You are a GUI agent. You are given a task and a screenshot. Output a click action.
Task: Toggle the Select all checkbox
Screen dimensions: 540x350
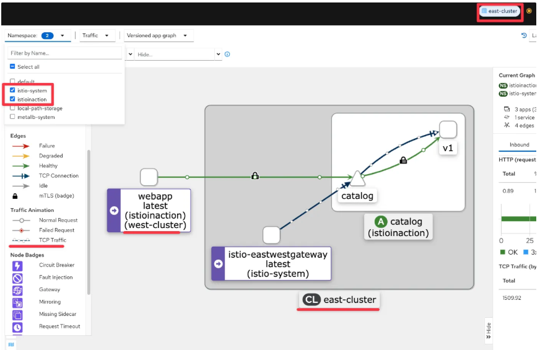click(12, 66)
